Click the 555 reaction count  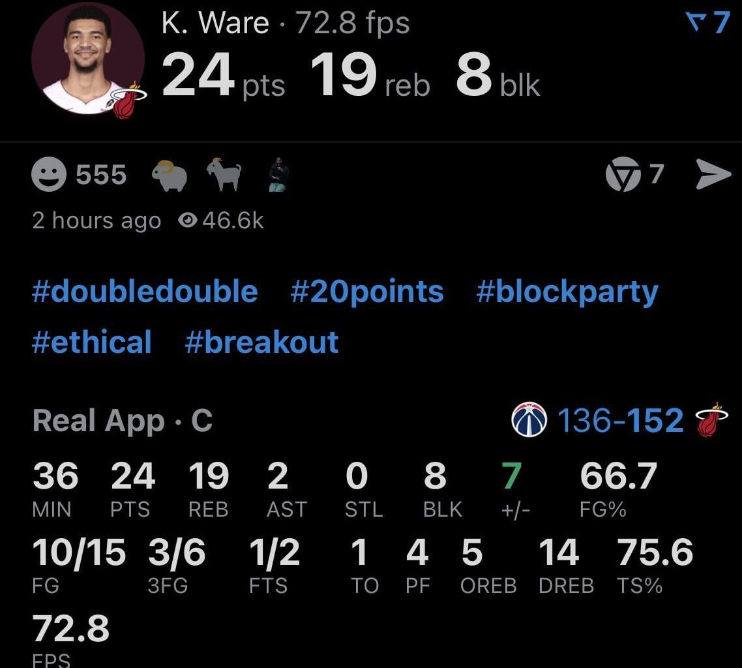point(101,174)
